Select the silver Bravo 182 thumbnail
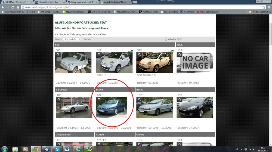The width and height of the screenshot is (272, 152). (154, 107)
